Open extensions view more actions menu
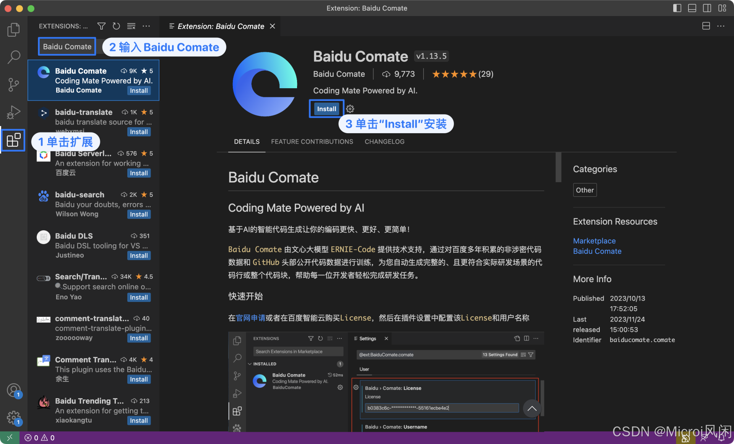 pyautogui.click(x=146, y=26)
